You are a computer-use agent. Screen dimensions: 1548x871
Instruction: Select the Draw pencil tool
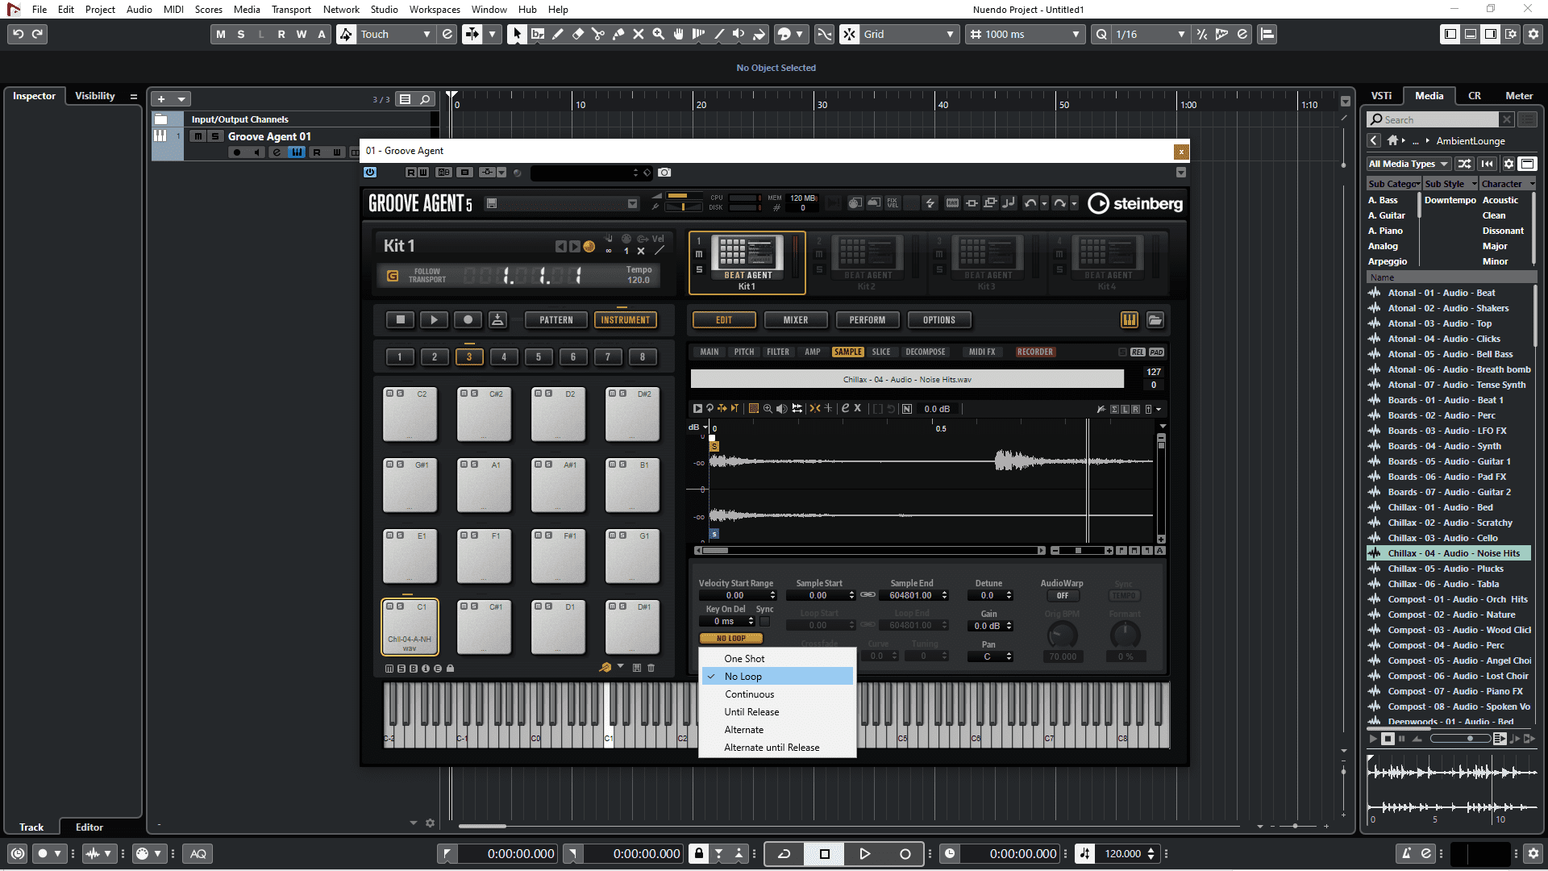558,34
